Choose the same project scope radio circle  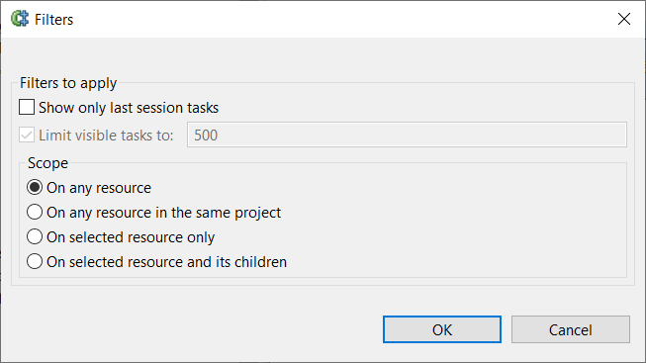point(35,213)
